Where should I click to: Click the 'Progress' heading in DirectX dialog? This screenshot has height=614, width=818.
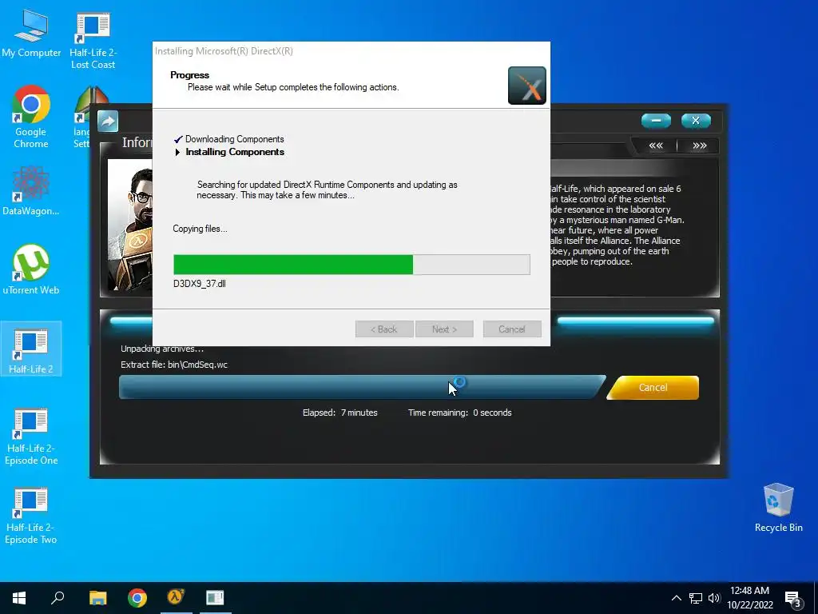[189, 75]
